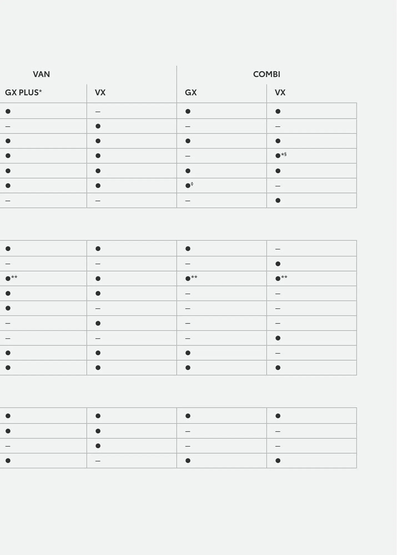Click the bottom-most dot in COMBI VX column
Screen dimensions: 397x555
click(x=278, y=461)
